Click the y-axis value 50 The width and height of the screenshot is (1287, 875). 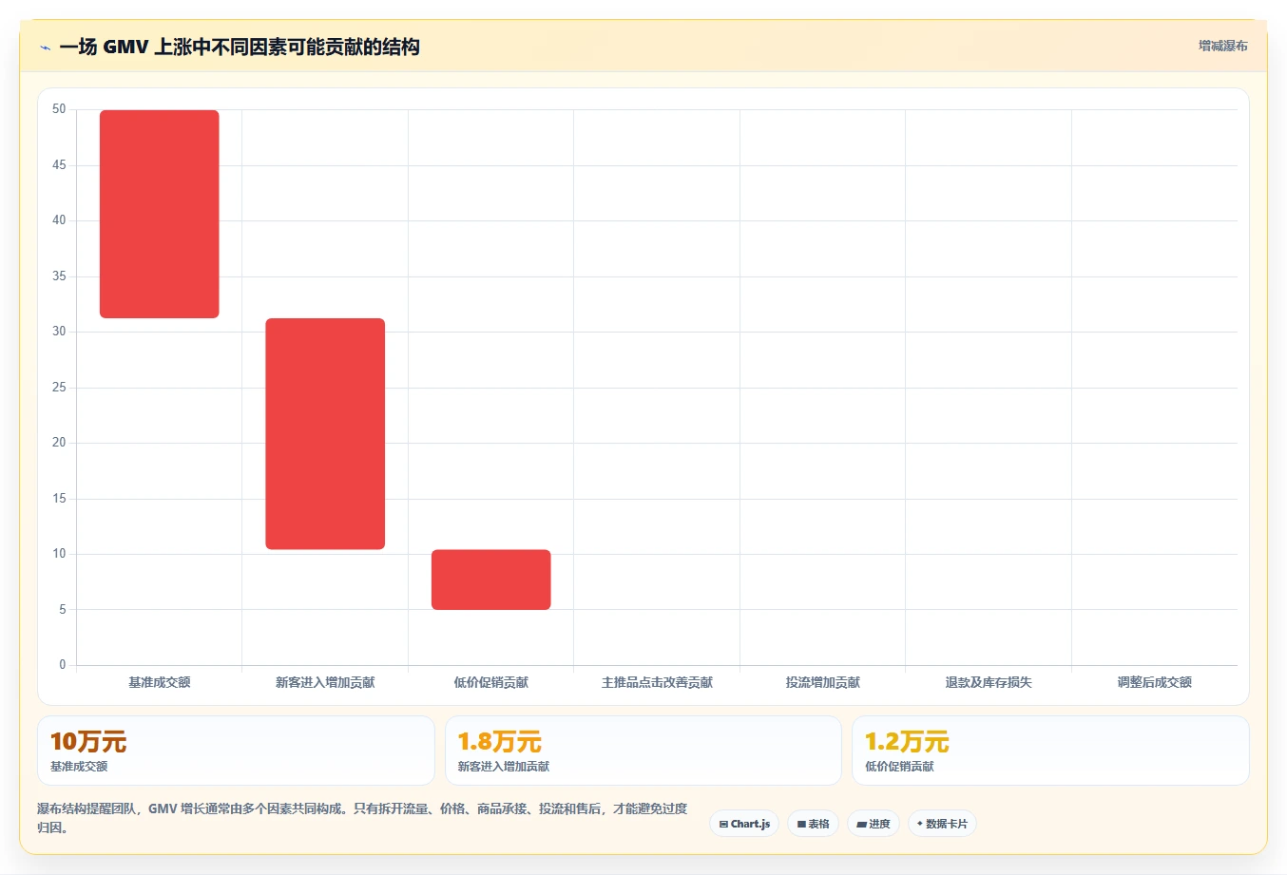[59, 109]
